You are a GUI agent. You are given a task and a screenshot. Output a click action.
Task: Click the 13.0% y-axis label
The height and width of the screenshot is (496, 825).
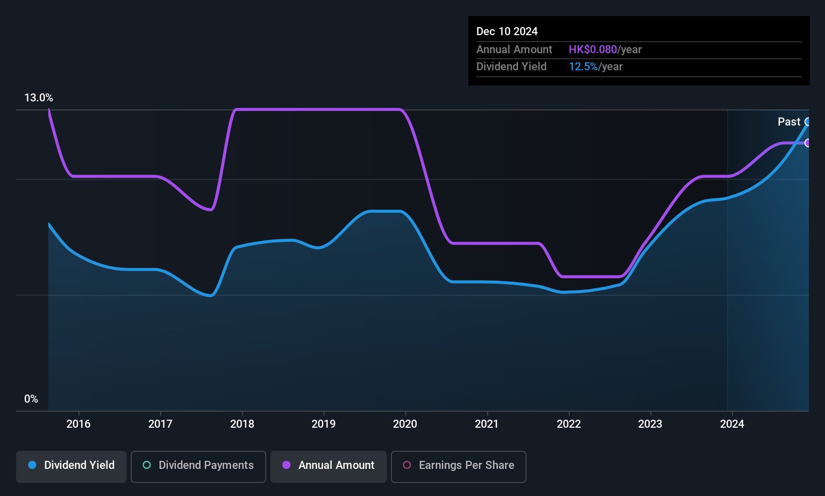(39, 98)
